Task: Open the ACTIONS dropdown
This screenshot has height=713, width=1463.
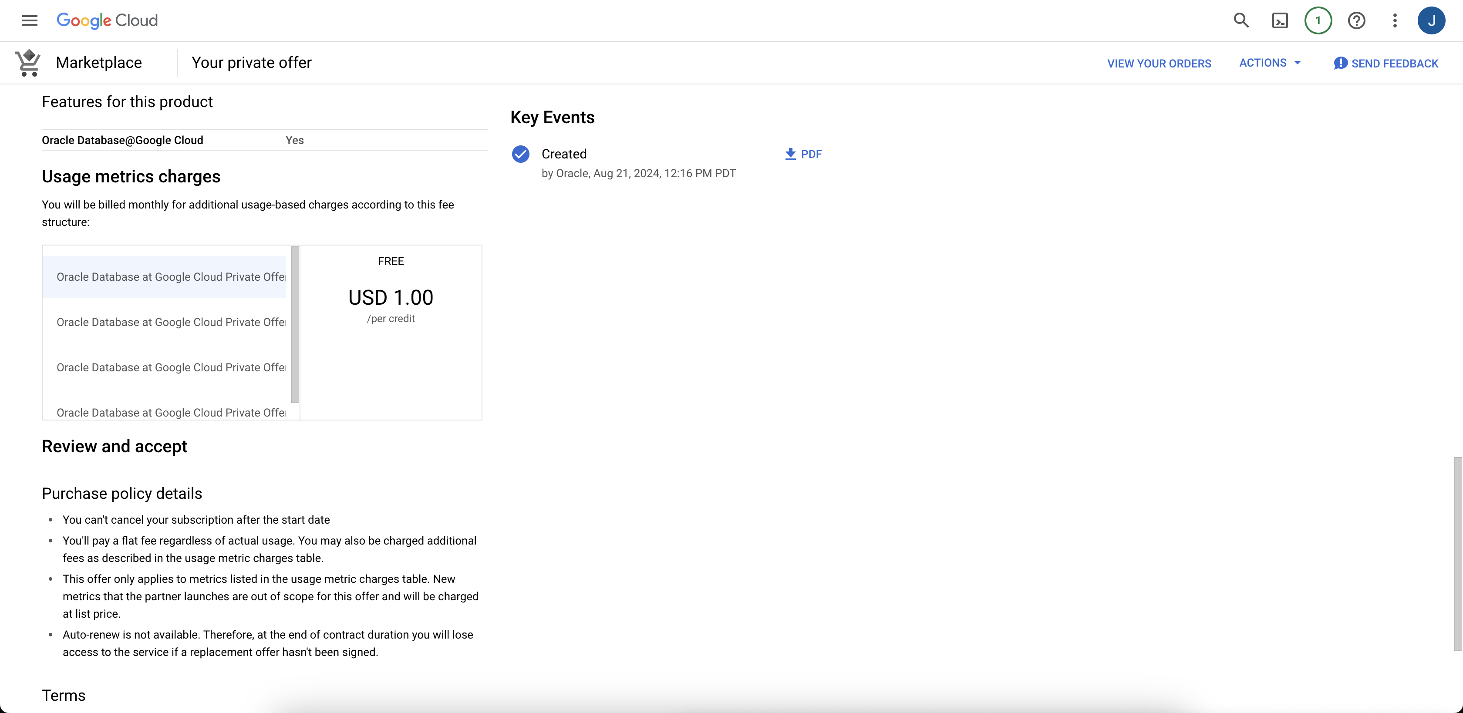Action: [x=1270, y=63]
